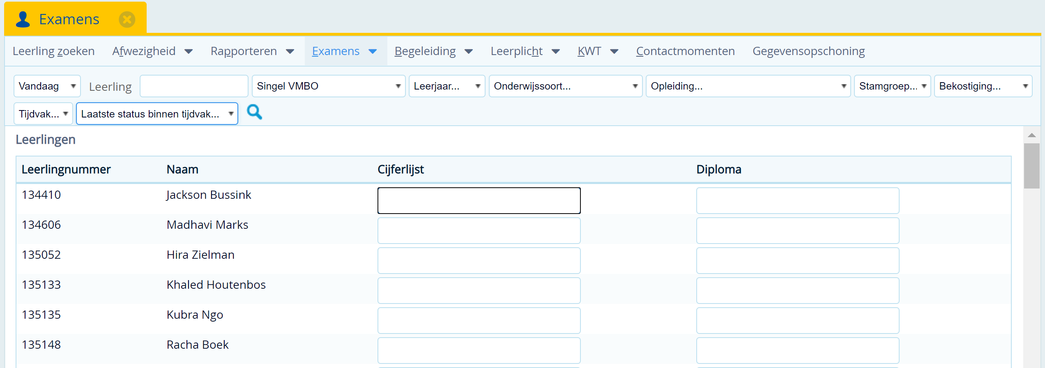This screenshot has height=368, width=1045.
Task: Focus the Leerling search input field
Action: pos(194,86)
